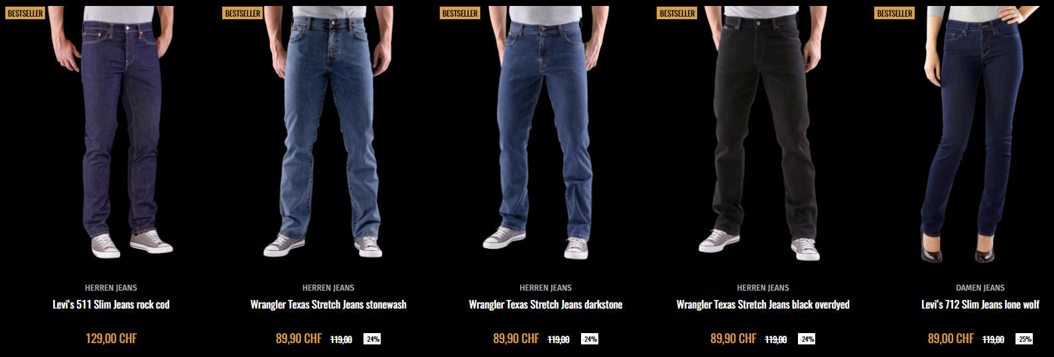1054x357 pixels.
Task: Click the 24% discount tag on darkstone jeans
Action: point(590,339)
